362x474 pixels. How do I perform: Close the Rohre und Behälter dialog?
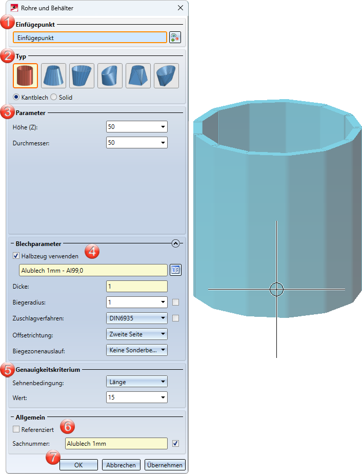click(x=180, y=8)
